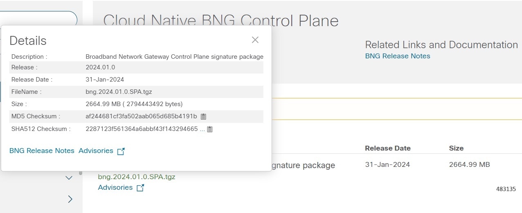Open BNG Release Notes under Related Links
522x213 pixels.
[x=398, y=56]
